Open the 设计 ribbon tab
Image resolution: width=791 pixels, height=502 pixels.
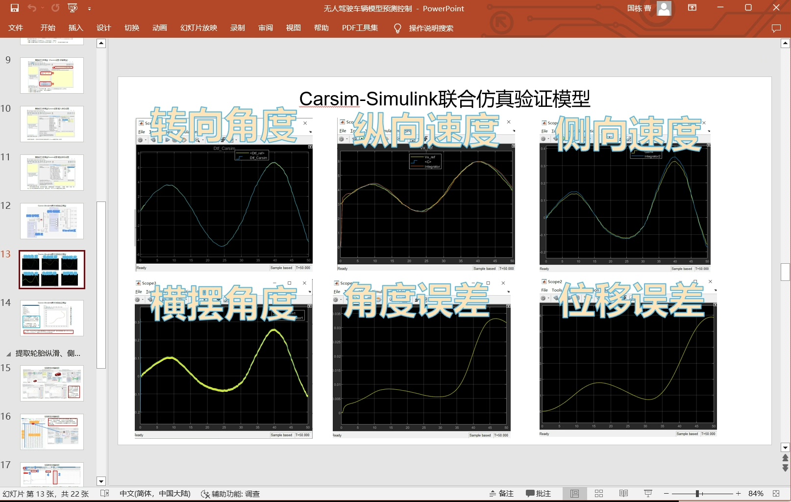[x=104, y=28]
